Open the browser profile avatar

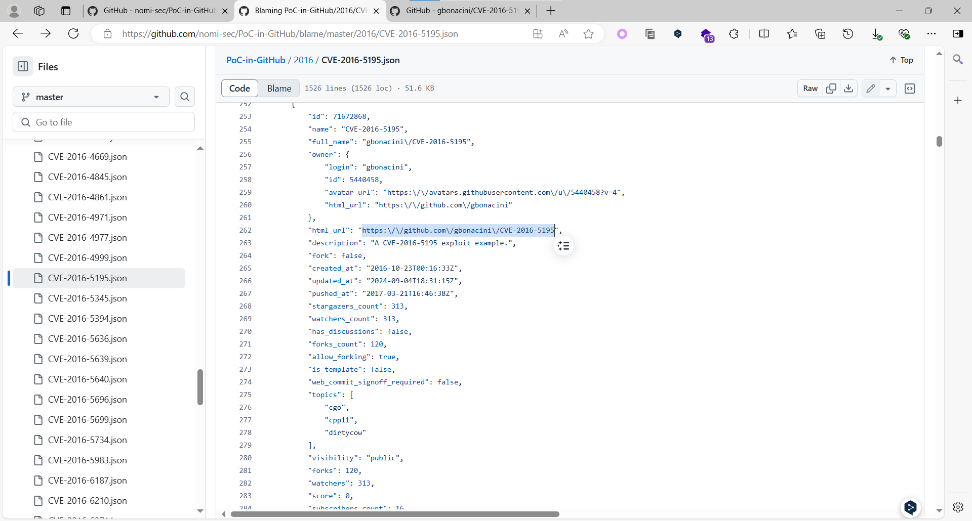pos(15,11)
